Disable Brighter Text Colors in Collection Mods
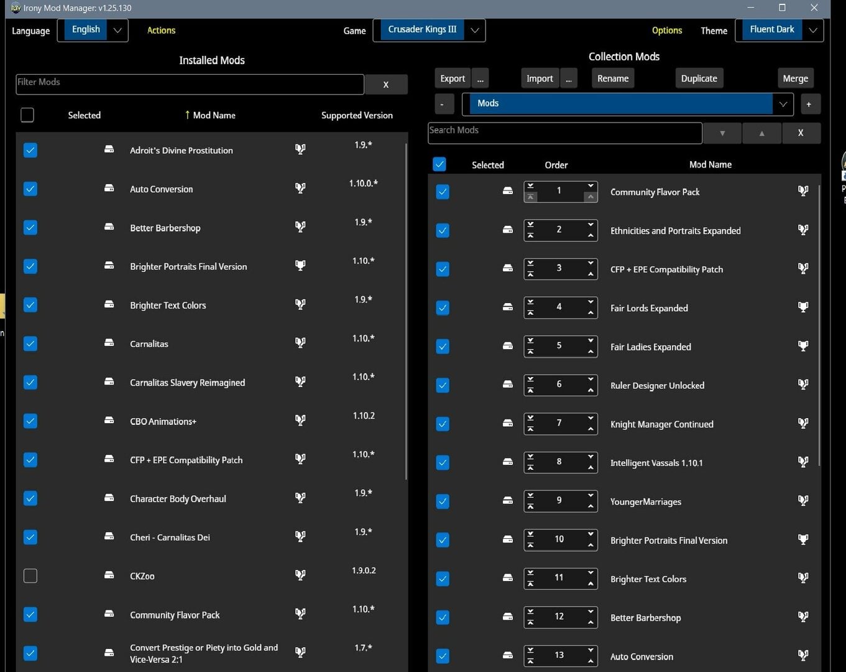Viewport: 846px width, 672px height. coord(443,579)
